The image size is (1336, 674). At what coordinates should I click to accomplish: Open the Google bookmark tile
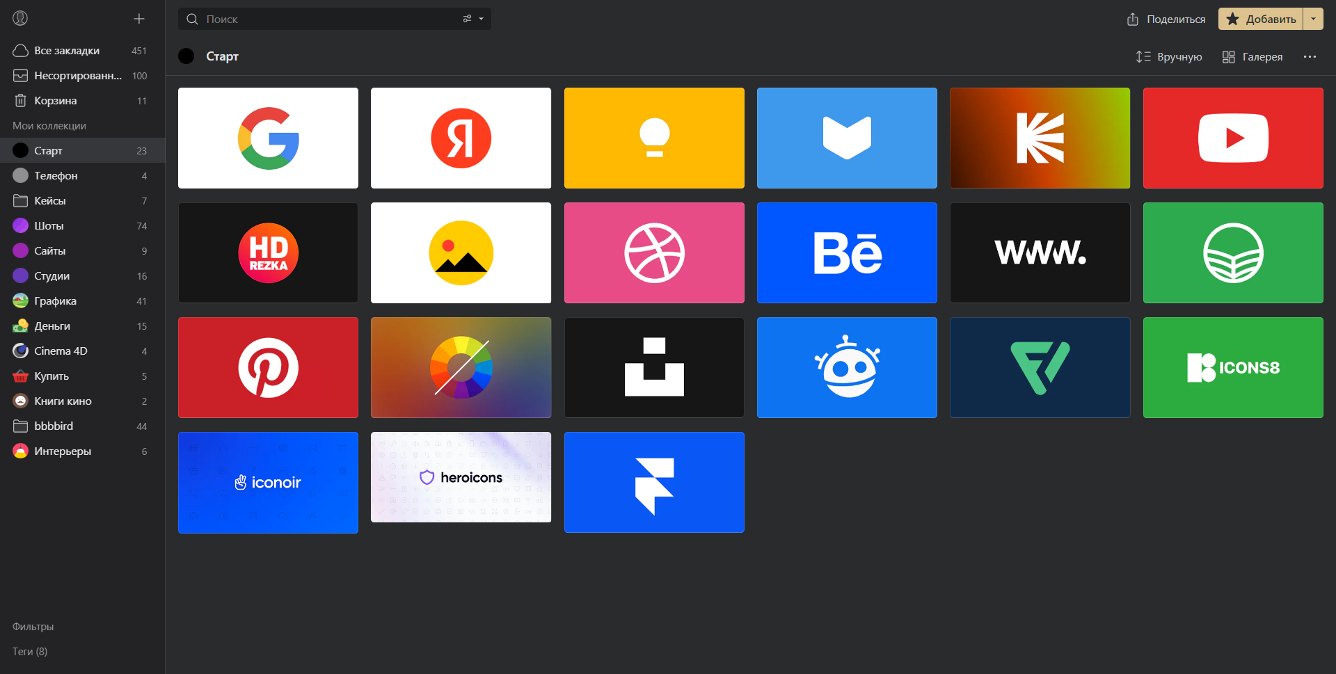(268, 138)
